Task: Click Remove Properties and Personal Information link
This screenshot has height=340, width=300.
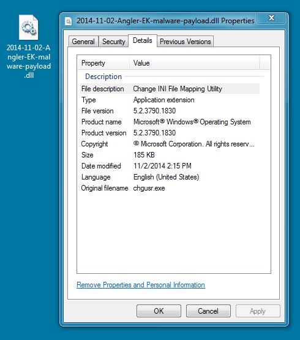Action: pyautogui.click(x=141, y=285)
